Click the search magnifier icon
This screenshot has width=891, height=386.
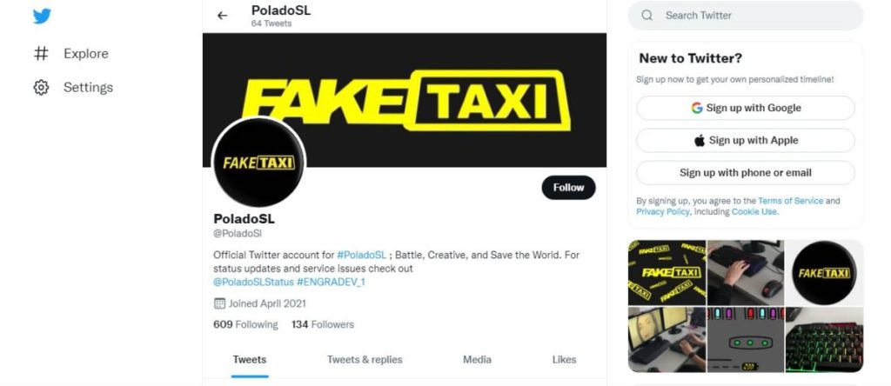[x=647, y=16]
